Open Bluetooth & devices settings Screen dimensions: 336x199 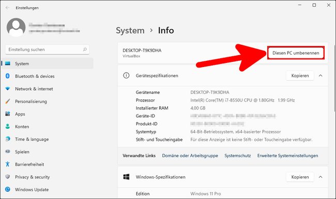(x=48, y=76)
